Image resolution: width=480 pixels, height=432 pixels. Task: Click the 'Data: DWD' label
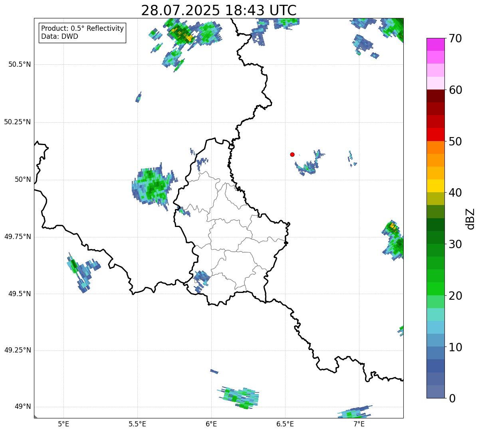coord(60,36)
